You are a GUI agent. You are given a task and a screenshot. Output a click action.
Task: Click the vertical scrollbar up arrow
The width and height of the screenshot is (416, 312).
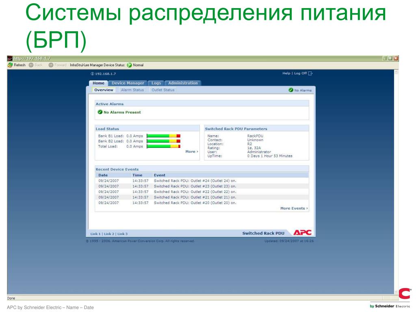pos(396,72)
